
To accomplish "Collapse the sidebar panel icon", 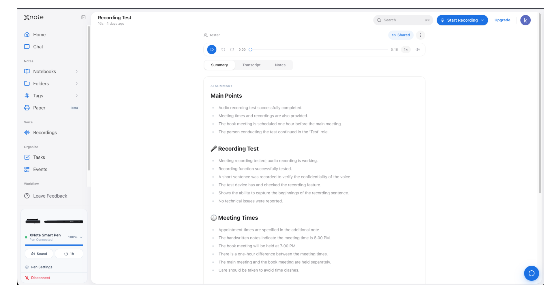I will [83, 17].
